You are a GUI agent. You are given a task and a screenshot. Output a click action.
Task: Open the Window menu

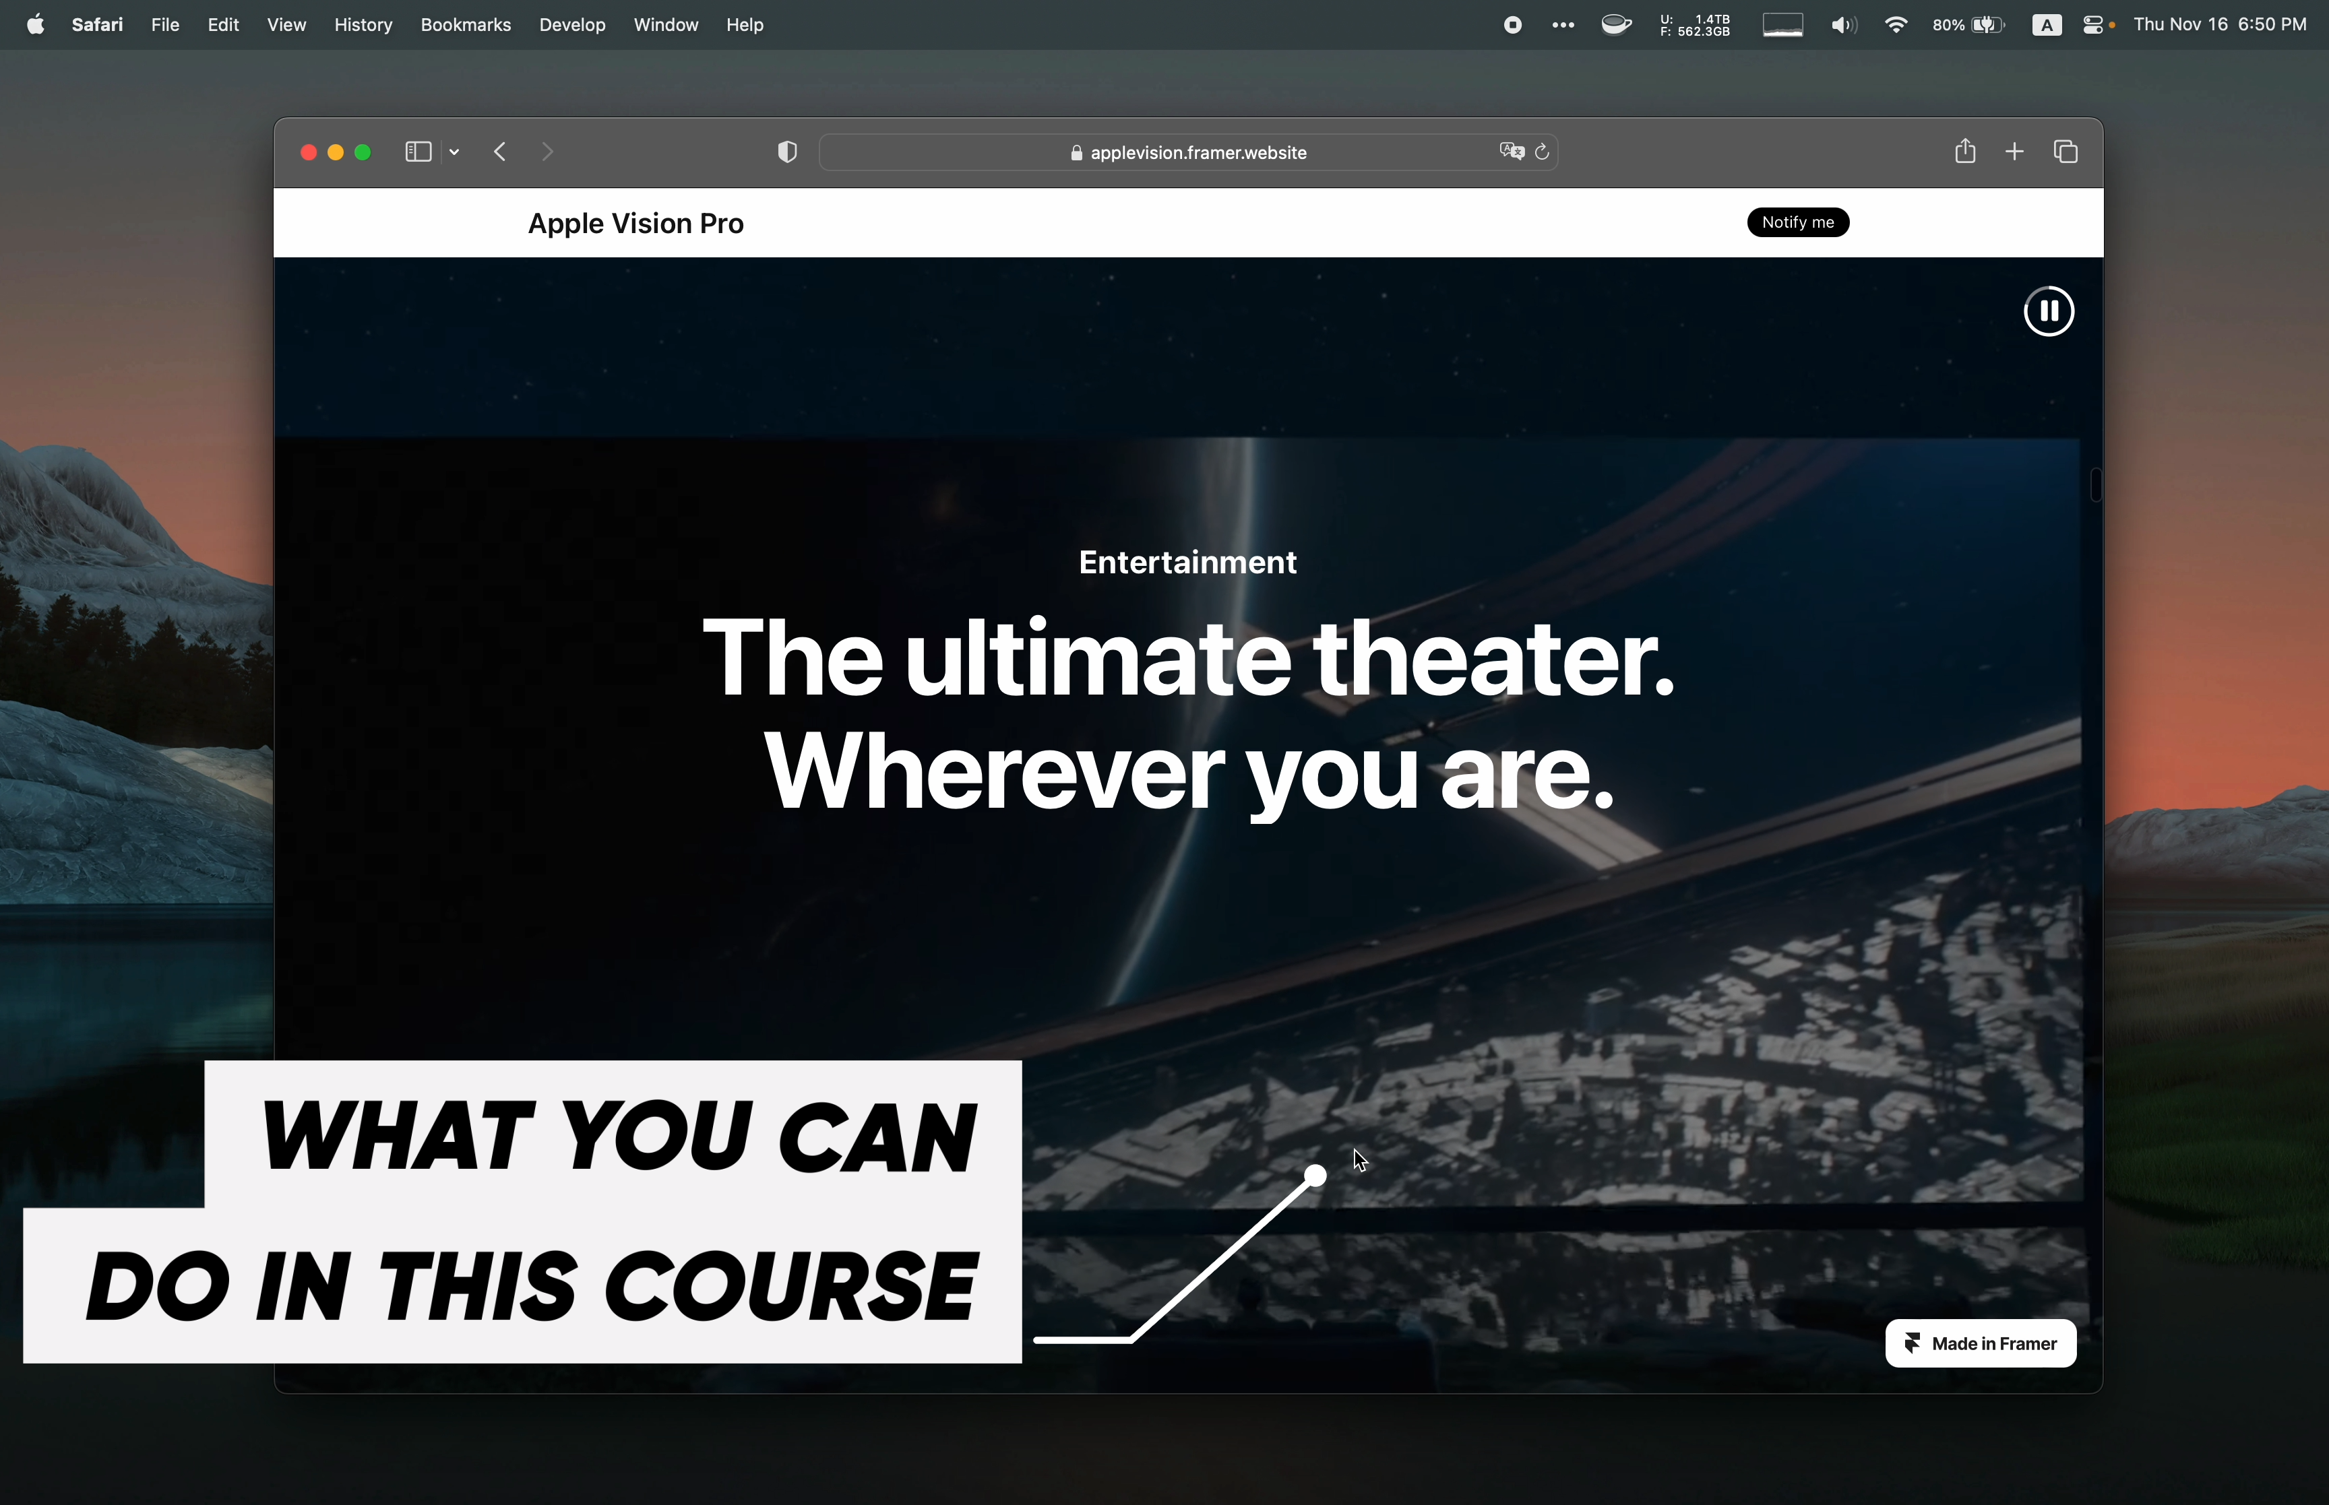click(x=666, y=24)
